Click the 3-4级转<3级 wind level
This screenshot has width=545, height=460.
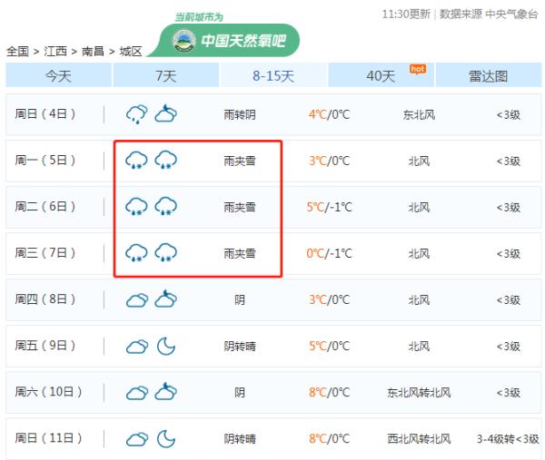[x=508, y=439]
